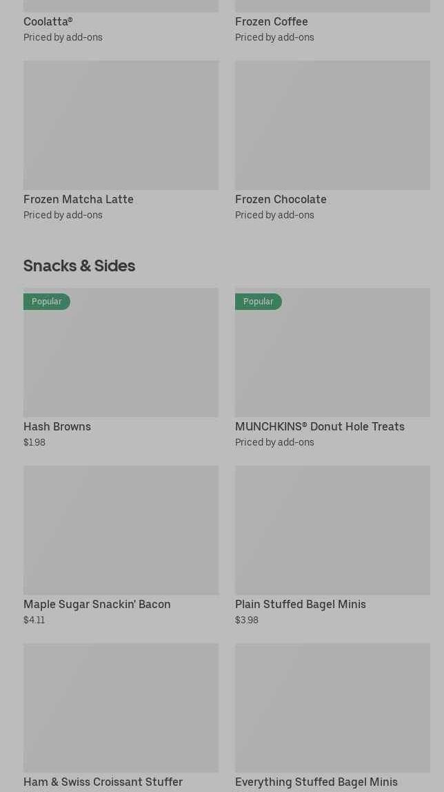444x792 pixels.
Task: Open the Frozen Matcha Latte title
Action: (79, 200)
